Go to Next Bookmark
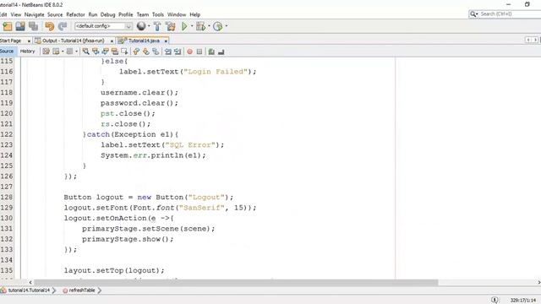The height and width of the screenshot is (304, 541). pyautogui.click(x=146, y=52)
